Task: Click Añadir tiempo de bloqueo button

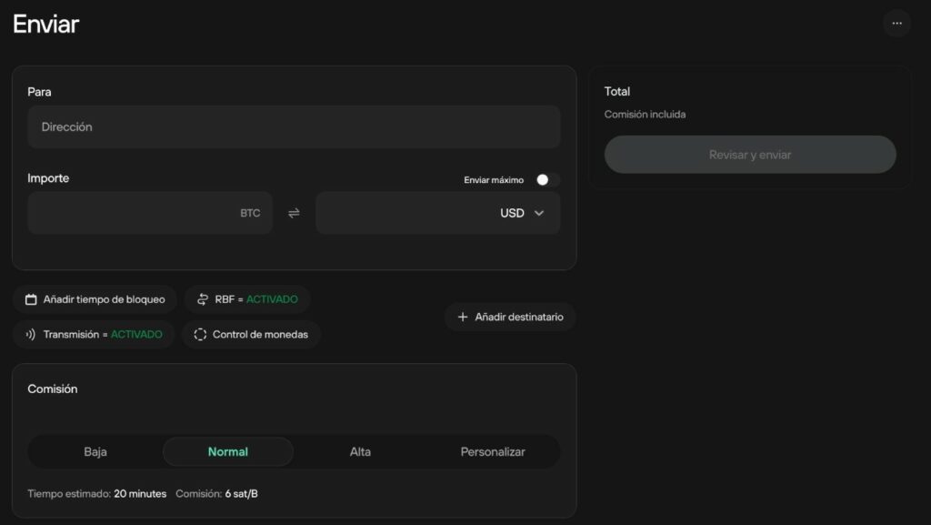Action: pyautogui.click(x=95, y=299)
